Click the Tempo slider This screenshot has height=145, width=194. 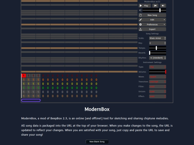point(157,48)
